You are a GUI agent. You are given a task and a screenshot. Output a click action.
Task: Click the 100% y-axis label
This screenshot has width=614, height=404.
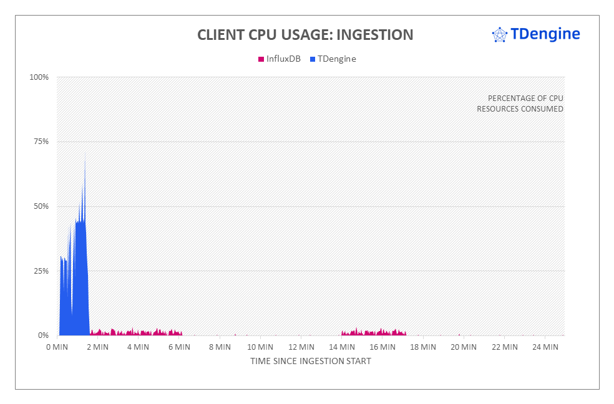tap(39, 77)
